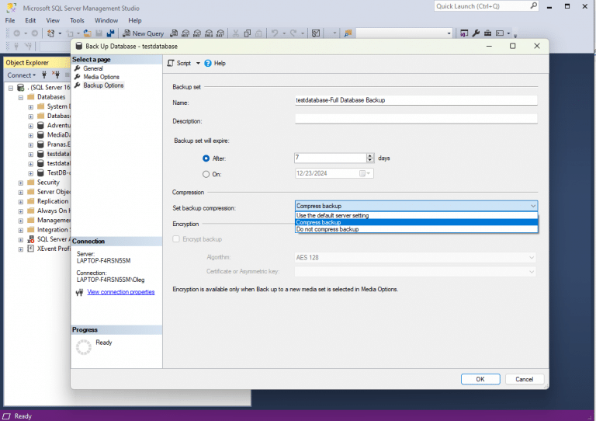Choose Do not compress backup option

tap(416, 229)
